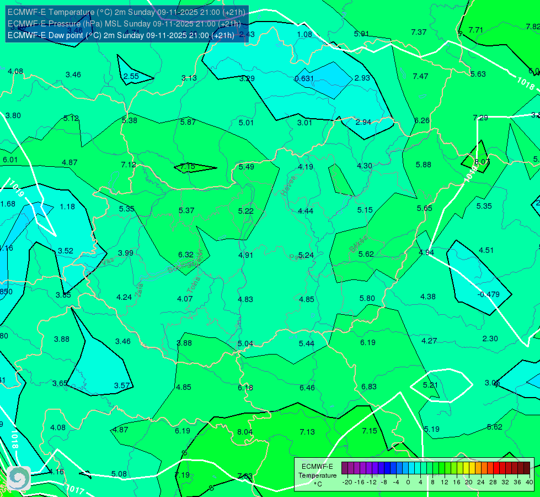Click the map value 5.88

click(424, 165)
